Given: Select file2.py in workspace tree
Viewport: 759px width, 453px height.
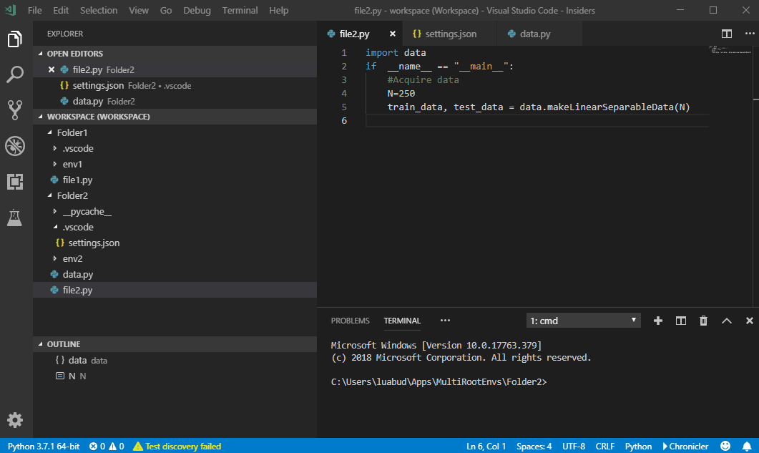Looking at the screenshot, I should click(175, 291).
